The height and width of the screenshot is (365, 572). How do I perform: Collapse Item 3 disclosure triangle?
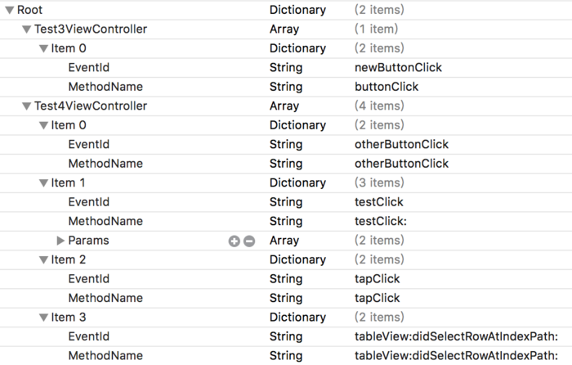coord(43,318)
